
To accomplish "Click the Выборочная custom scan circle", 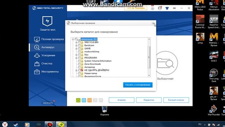I will point(165,63).
